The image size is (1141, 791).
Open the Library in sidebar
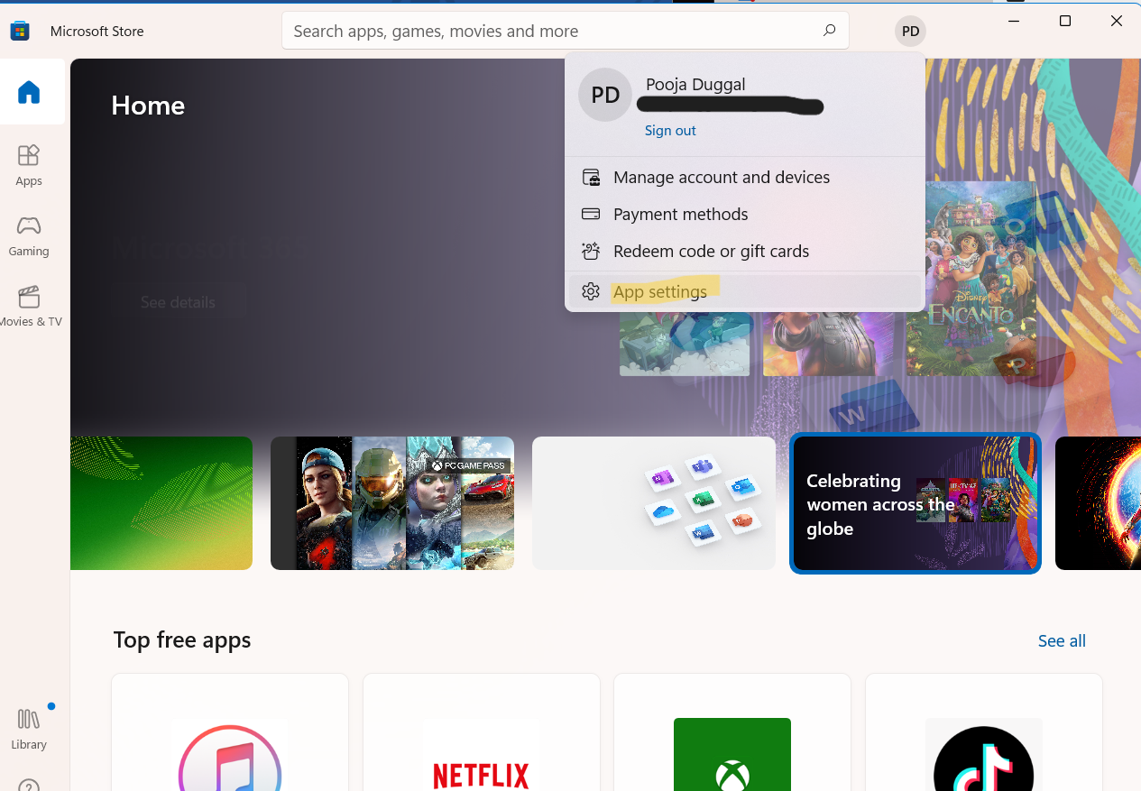click(x=29, y=728)
